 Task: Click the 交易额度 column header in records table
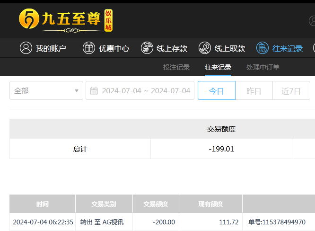(156, 204)
